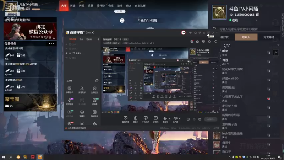This screenshot has width=284, height=160.
Task: Open the 房管助手 tool icon
Action: (x=82, y=90)
